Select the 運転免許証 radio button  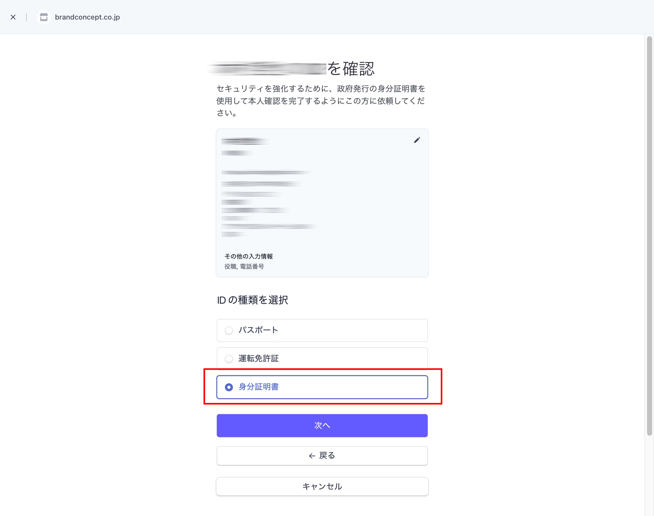pos(229,359)
